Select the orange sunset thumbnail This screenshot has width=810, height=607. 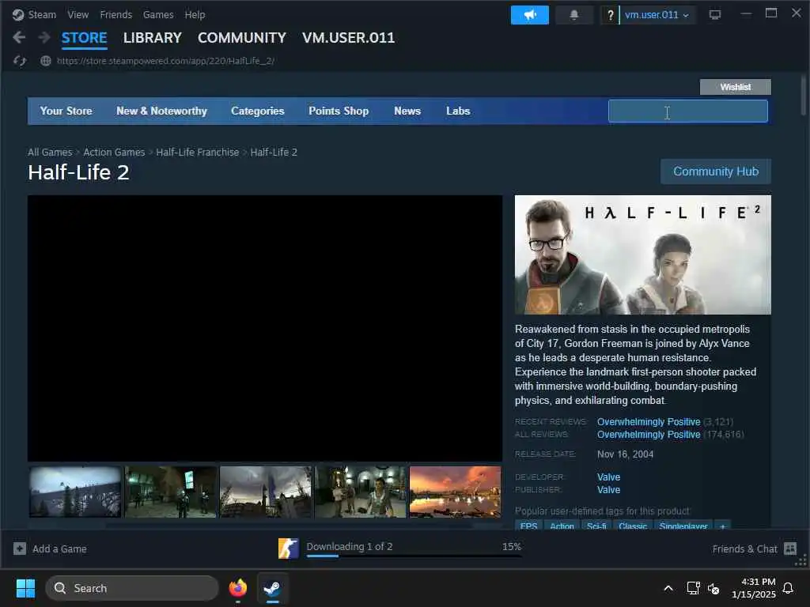[x=455, y=492]
